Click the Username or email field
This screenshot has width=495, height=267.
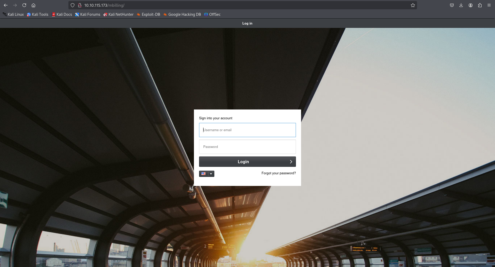[x=247, y=130]
